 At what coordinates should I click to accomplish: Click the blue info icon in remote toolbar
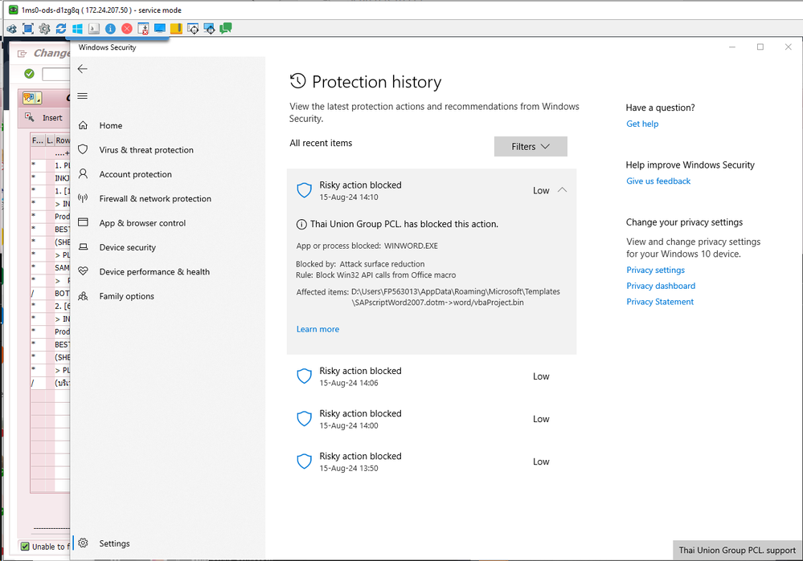coord(110,29)
